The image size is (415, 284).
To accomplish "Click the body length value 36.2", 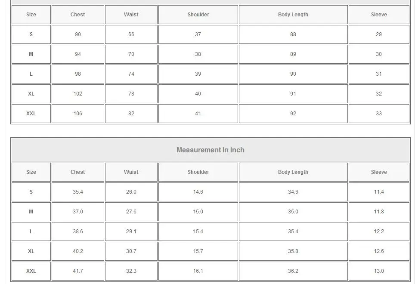I will point(293,271).
